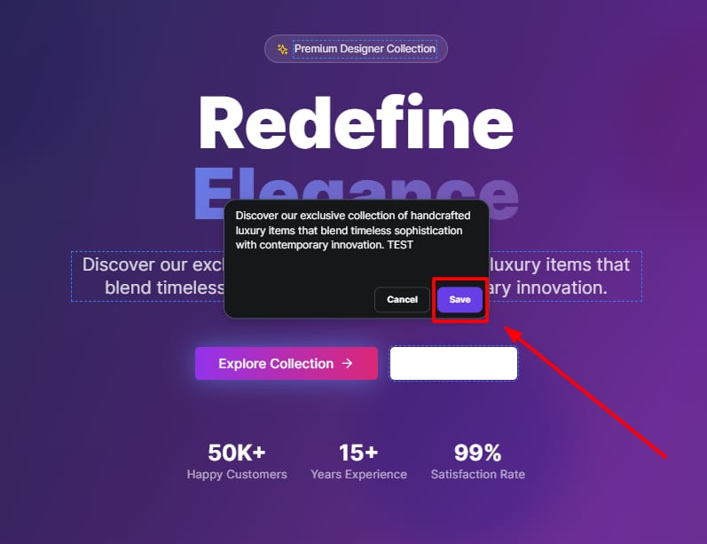Click the sparkle icon in the badge
Screen dimensions: 707x544
coord(283,49)
